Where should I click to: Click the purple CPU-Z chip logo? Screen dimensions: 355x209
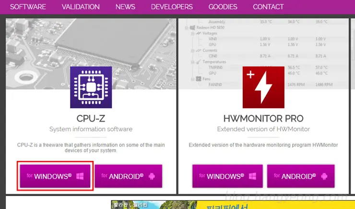[x=91, y=87]
